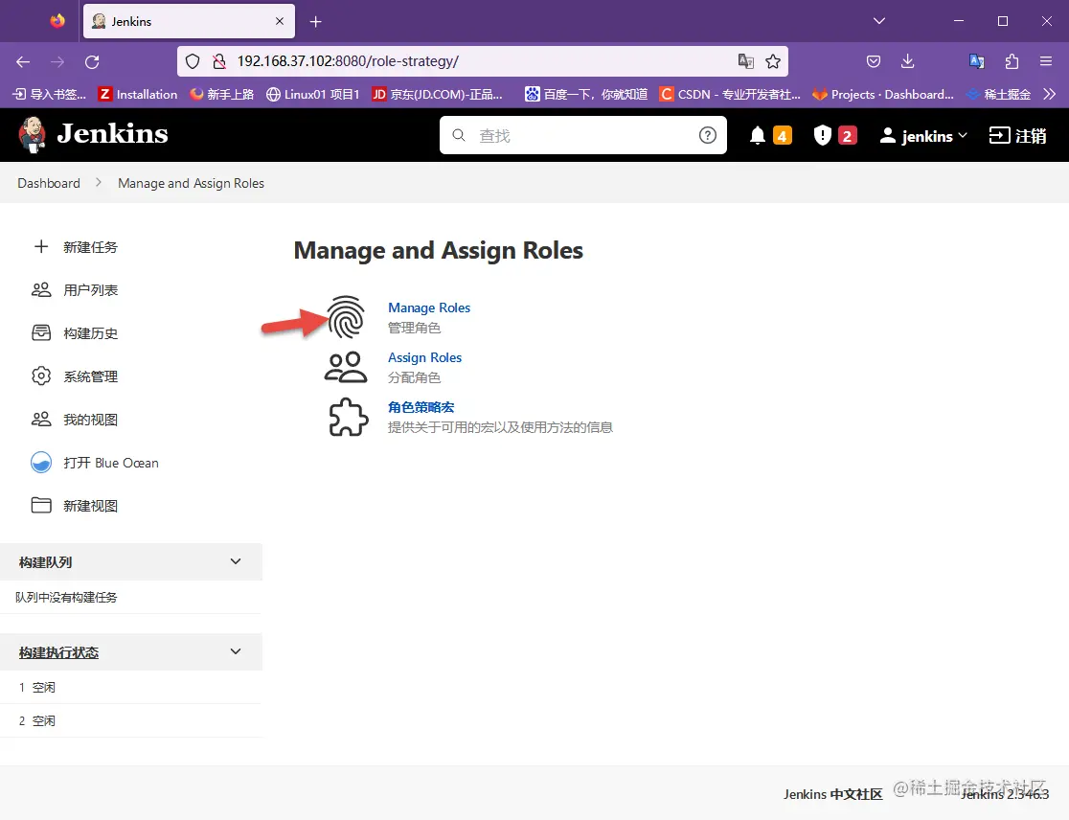1069x820 pixels.
Task: Open the 百度一下 bookmark
Action: click(x=585, y=94)
